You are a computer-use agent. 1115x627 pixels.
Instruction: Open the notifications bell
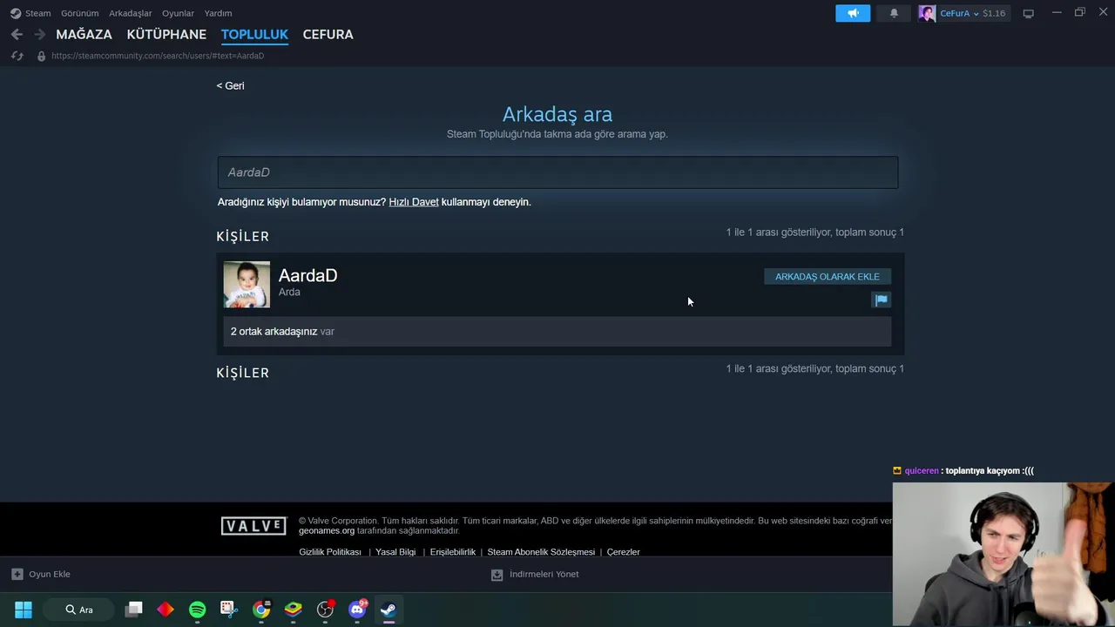coord(894,13)
